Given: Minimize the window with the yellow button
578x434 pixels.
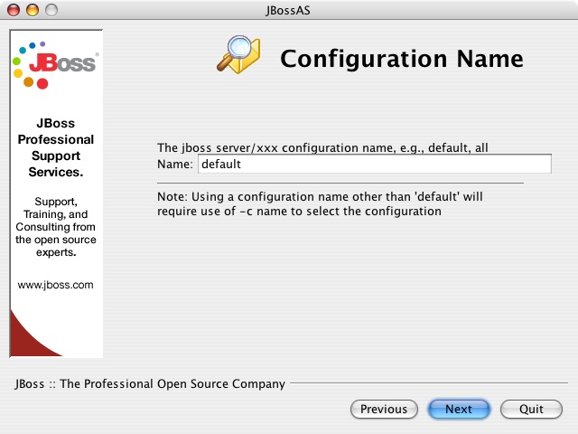Looking at the screenshot, I should click(33, 9).
